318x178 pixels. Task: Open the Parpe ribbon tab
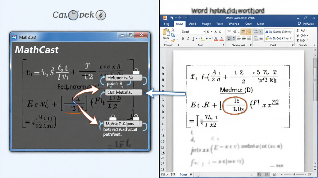coord(206,24)
